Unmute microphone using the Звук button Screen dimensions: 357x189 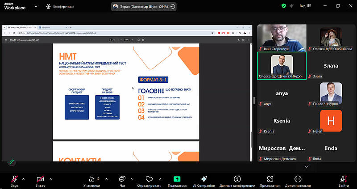click(x=15, y=179)
